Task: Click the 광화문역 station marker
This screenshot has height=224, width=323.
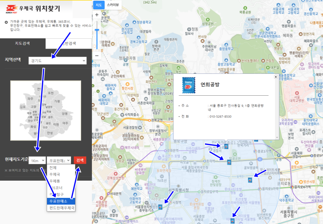Action: point(165,151)
